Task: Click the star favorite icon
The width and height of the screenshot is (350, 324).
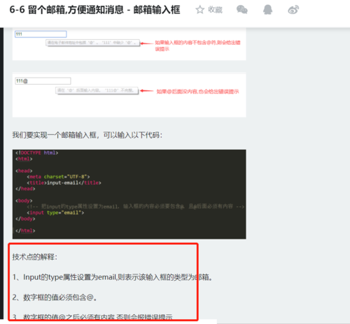Action: coord(200,10)
